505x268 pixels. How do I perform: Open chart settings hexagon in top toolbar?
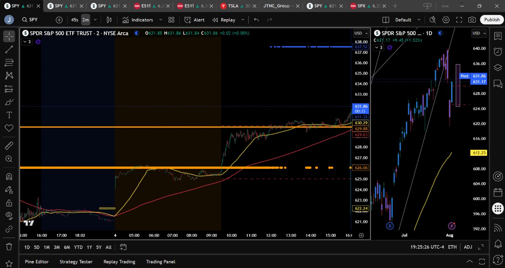pyautogui.click(x=446, y=20)
